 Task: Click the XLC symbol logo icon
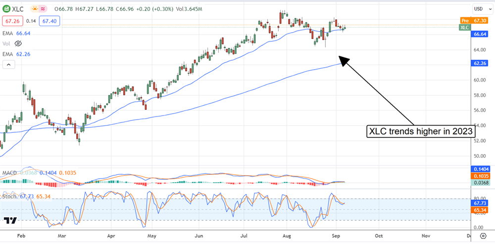pyautogui.click(x=7, y=9)
